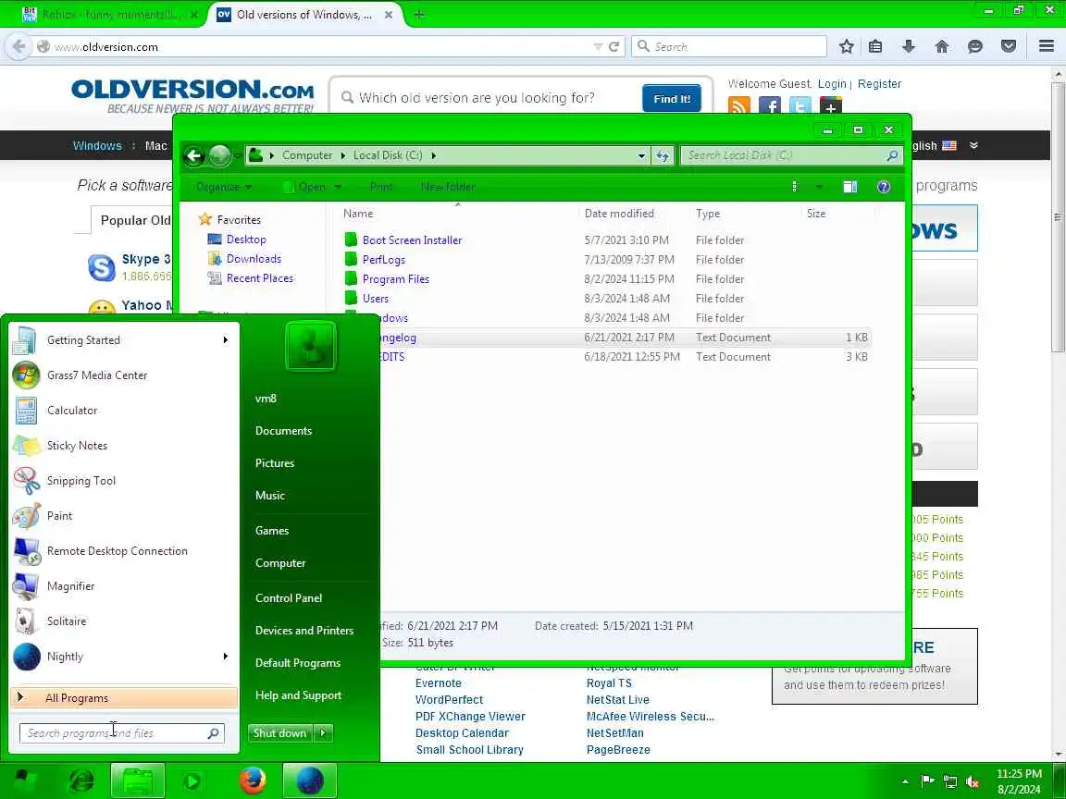
Task: Expand Getting Started submenu arrow
Action: pos(226,339)
